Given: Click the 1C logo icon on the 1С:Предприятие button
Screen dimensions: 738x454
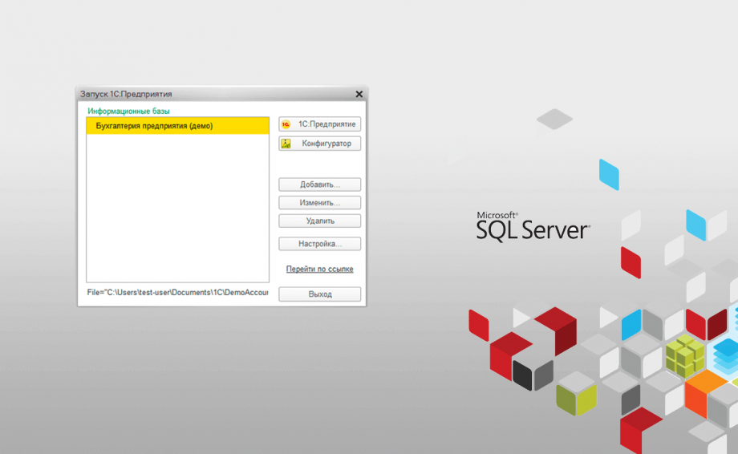Looking at the screenshot, I should [x=286, y=124].
